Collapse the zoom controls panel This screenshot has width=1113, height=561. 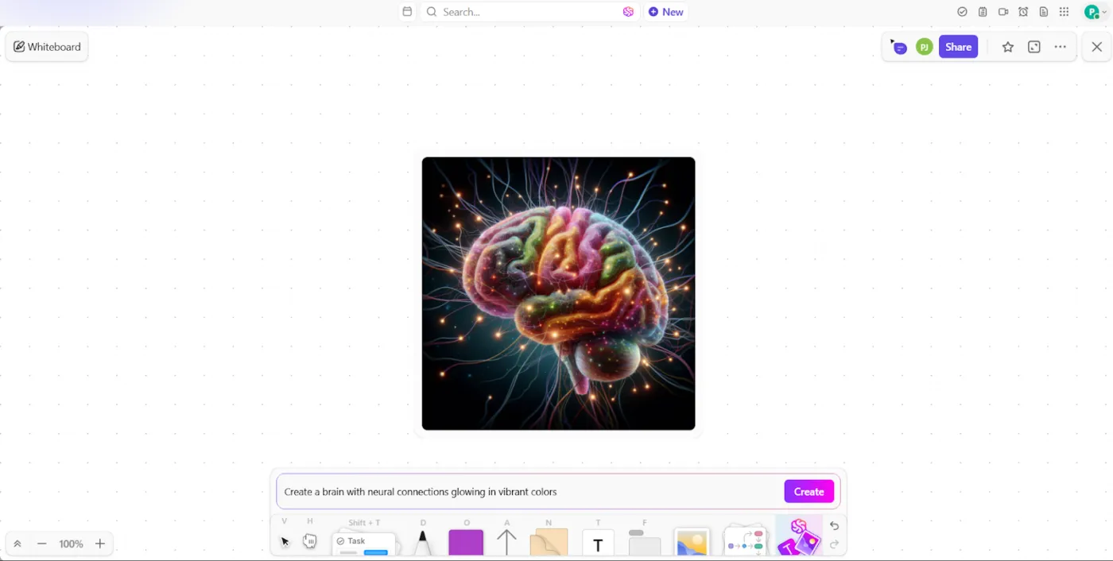pyautogui.click(x=17, y=544)
